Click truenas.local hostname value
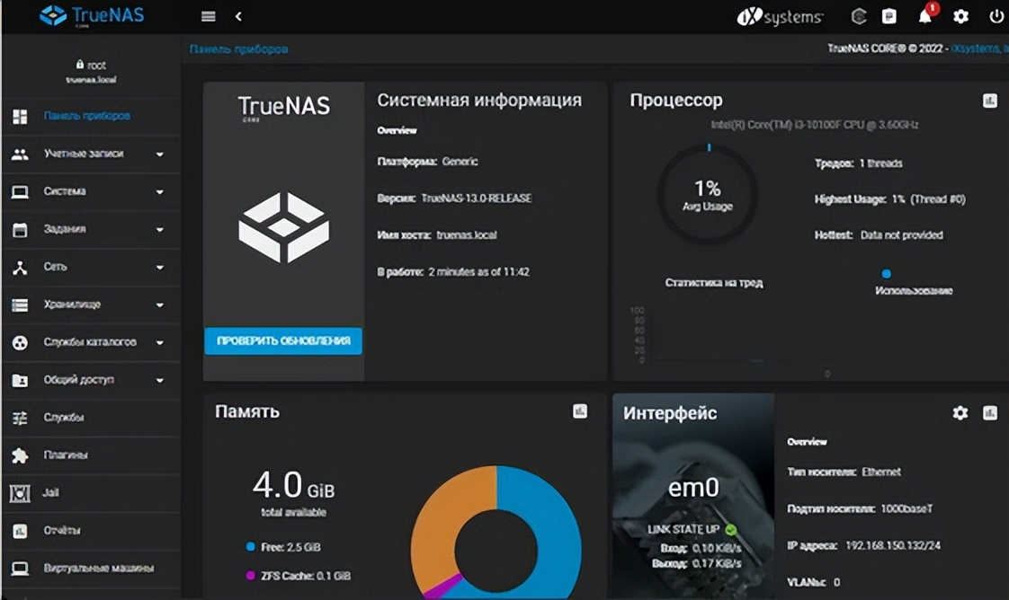This screenshot has width=1009, height=600. (467, 235)
